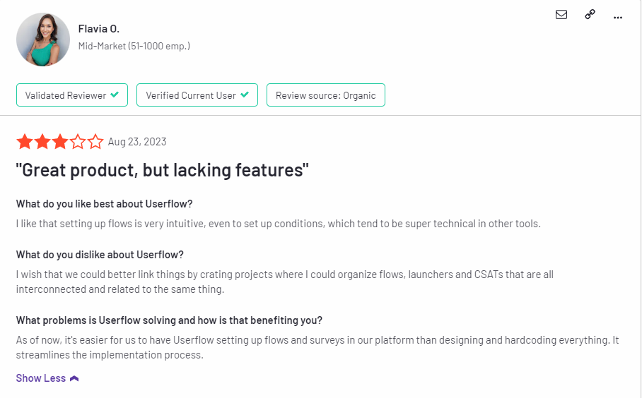Click the envelope email icon
The image size is (642, 398).
pos(561,14)
